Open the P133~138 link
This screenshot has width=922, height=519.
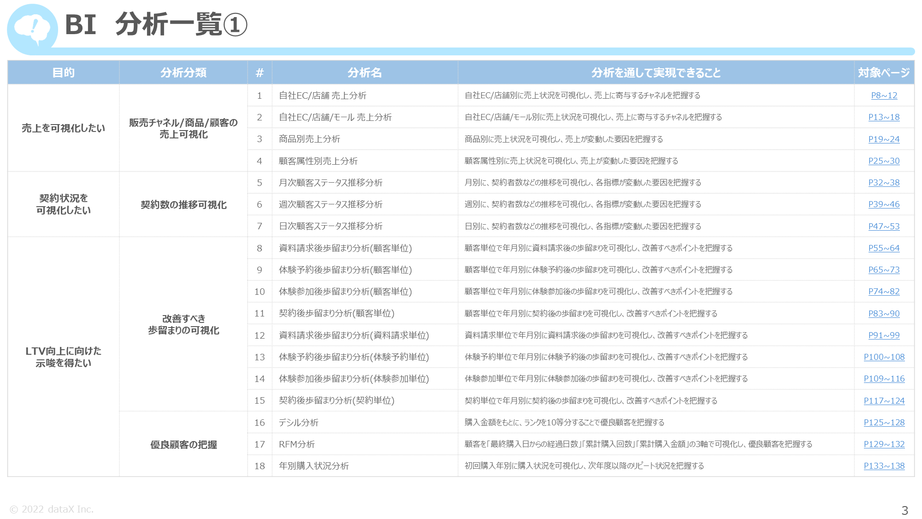[884, 466]
